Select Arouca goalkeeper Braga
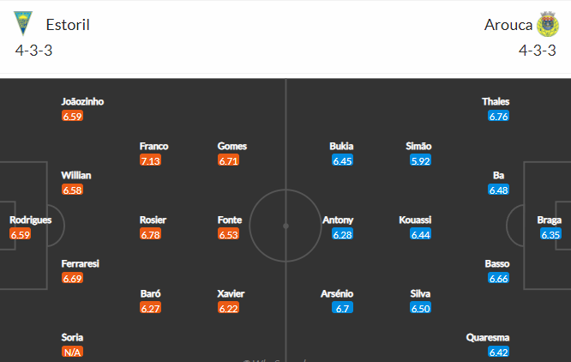 (x=550, y=220)
